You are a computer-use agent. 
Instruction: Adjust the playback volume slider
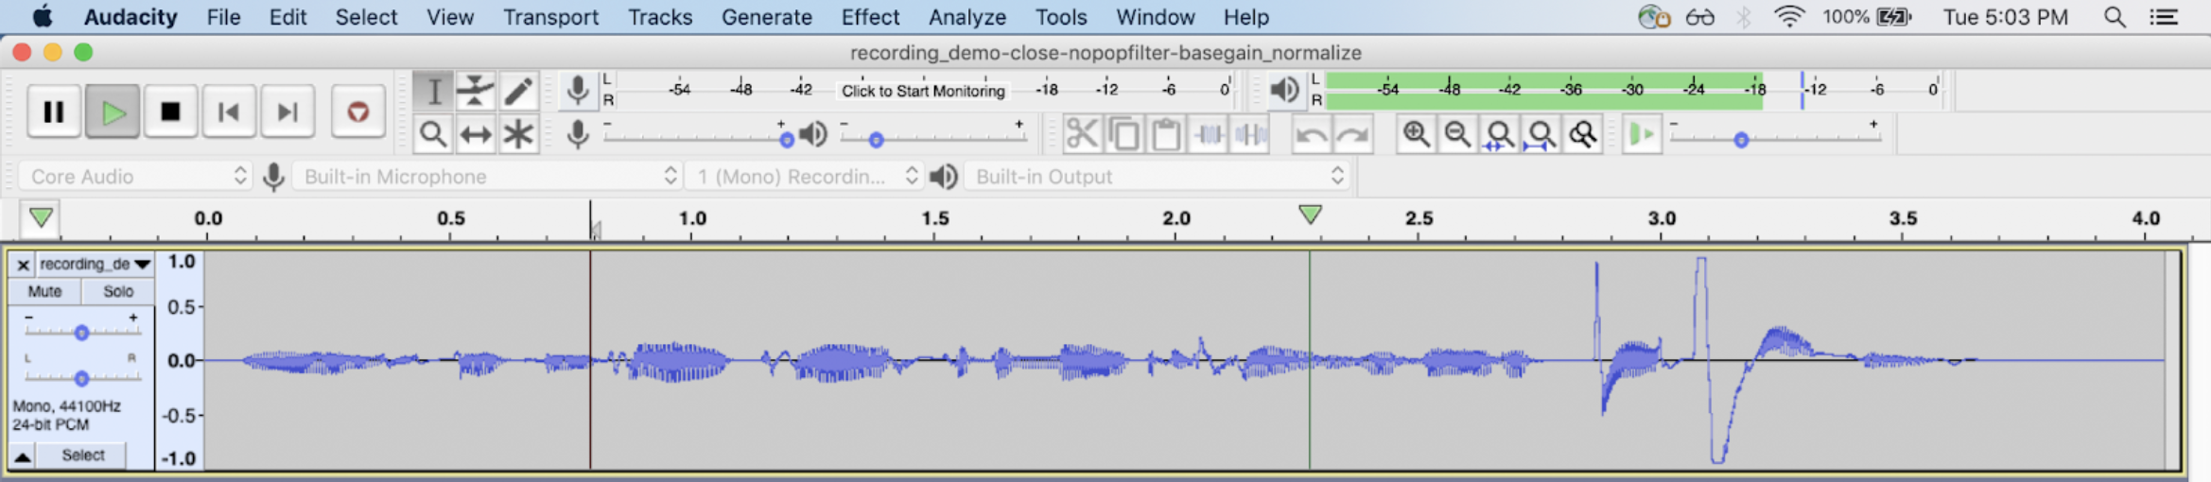(x=876, y=140)
